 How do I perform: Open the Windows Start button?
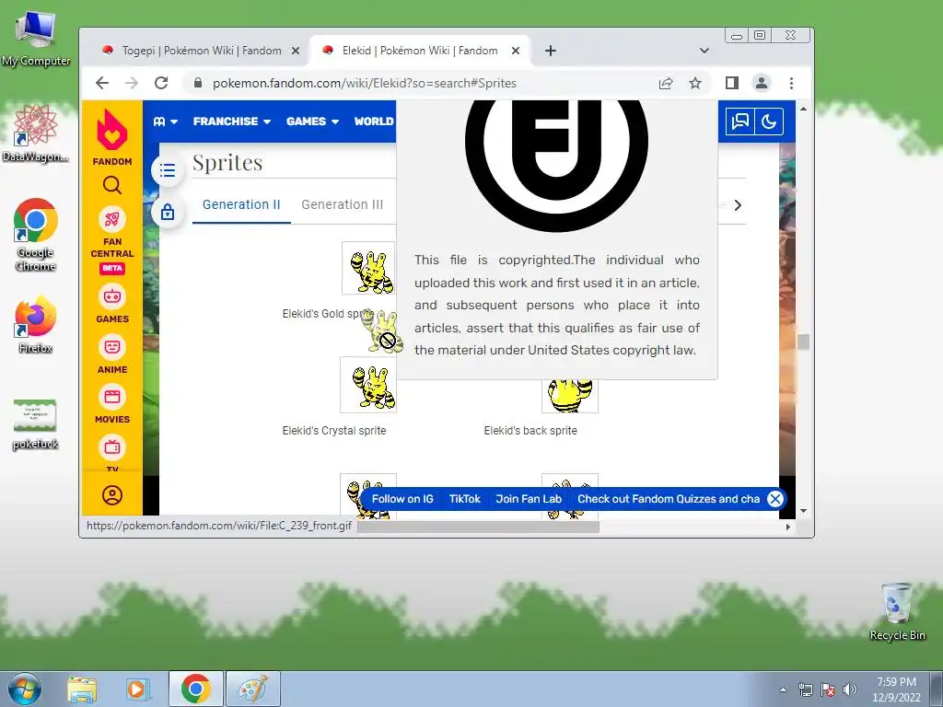coord(24,689)
